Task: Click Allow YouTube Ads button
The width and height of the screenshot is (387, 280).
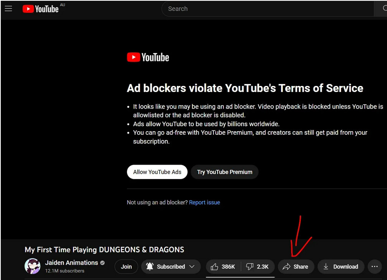Action: click(x=157, y=172)
